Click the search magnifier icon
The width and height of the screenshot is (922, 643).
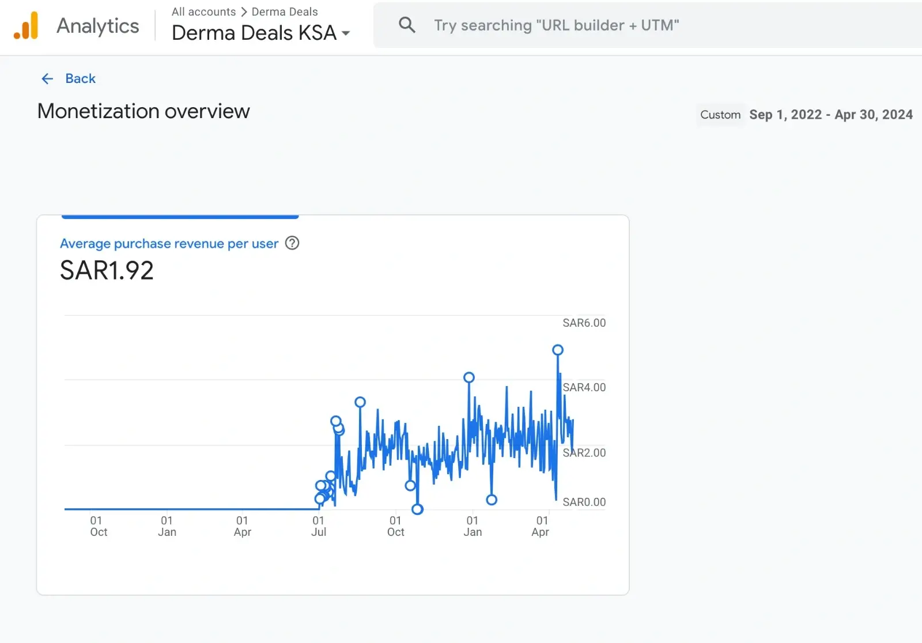click(407, 25)
